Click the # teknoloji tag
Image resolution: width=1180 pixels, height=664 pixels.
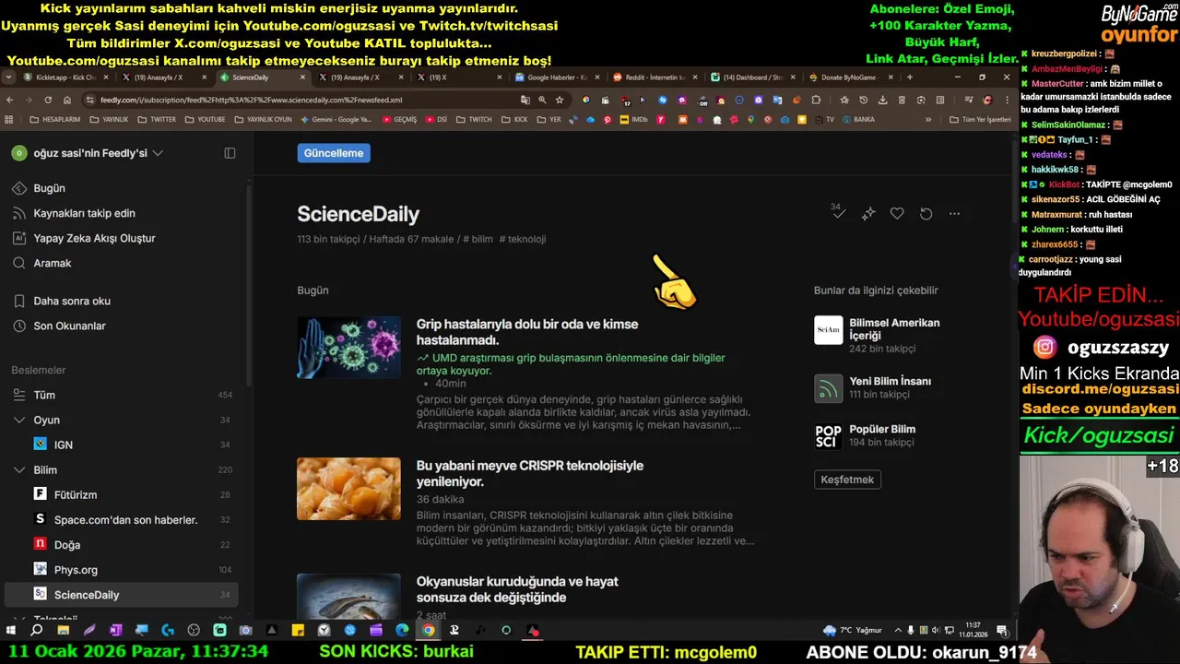click(x=523, y=239)
